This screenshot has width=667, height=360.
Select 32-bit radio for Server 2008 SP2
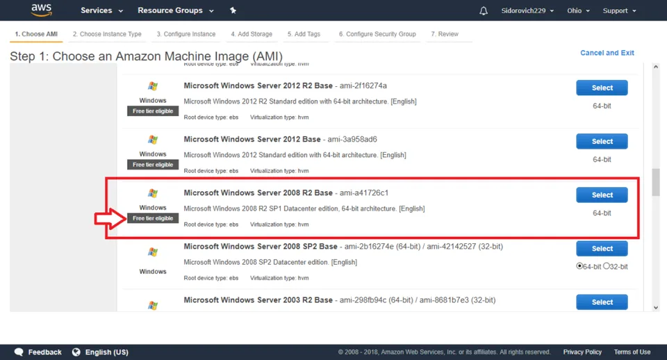click(606, 266)
